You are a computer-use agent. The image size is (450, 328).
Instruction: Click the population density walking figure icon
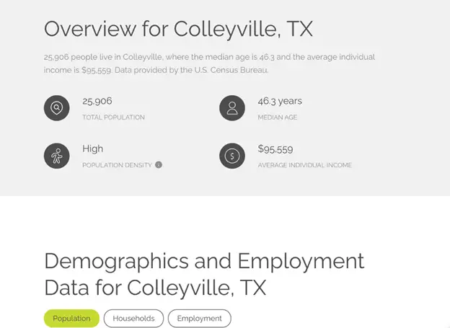coord(56,156)
